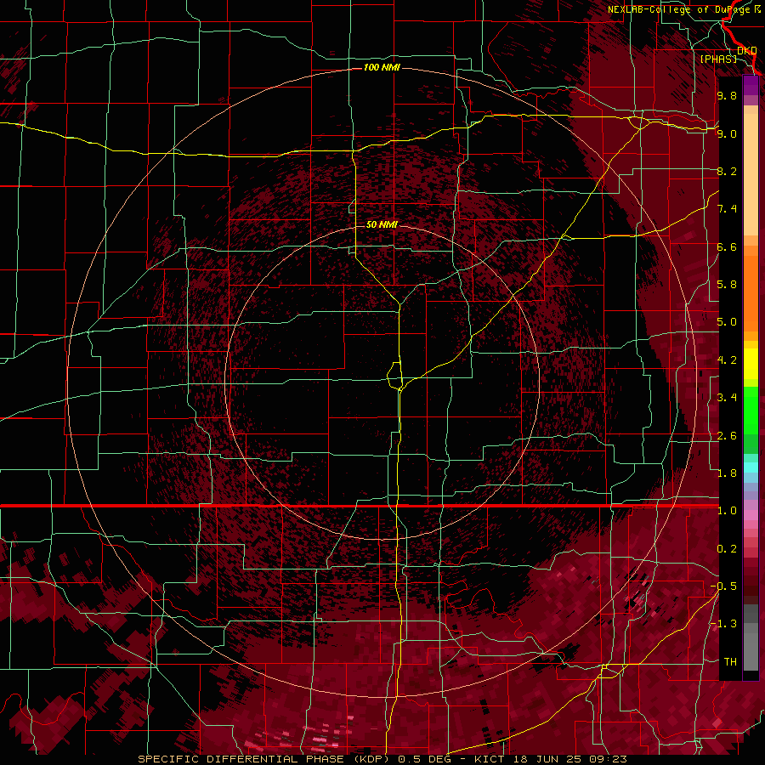765x765 pixels.
Task: Click the '8.2' scale value
Action: pos(727,171)
